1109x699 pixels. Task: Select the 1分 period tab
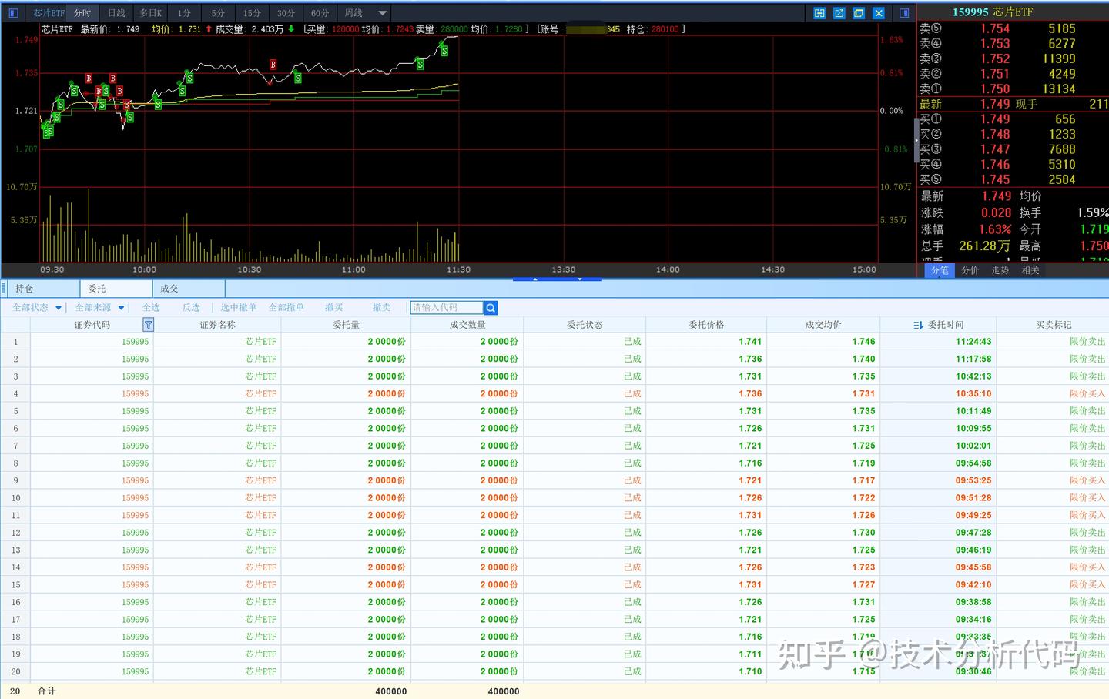(184, 13)
